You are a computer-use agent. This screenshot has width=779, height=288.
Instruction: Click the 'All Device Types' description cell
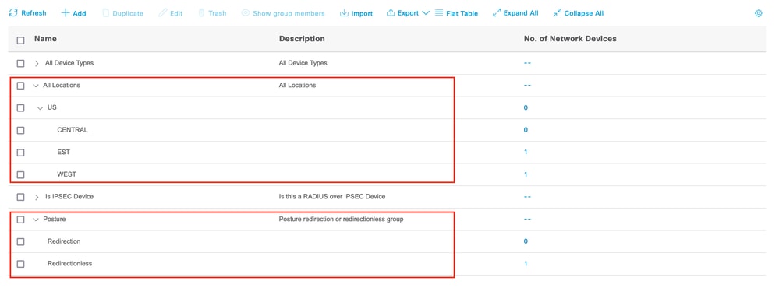point(303,63)
